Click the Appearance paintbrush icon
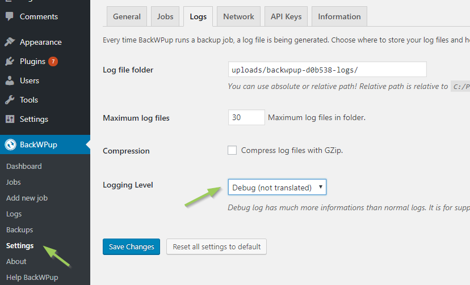The height and width of the screenshot is (285, 470). click(10, 42)
